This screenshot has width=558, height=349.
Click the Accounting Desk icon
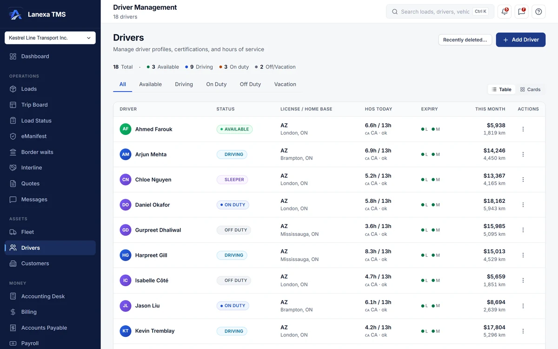click(x=13, y=296)
